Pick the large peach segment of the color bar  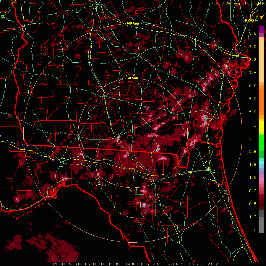point(261,61)
